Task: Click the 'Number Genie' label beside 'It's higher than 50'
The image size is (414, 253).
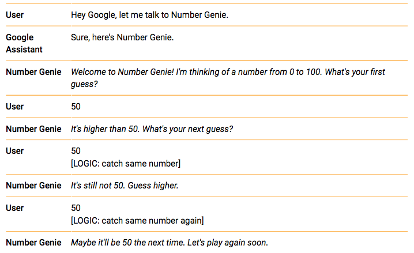Action: [33, 129]
